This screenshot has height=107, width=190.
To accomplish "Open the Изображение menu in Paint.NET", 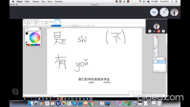I will pyautogui.click(x=37, y=22).
